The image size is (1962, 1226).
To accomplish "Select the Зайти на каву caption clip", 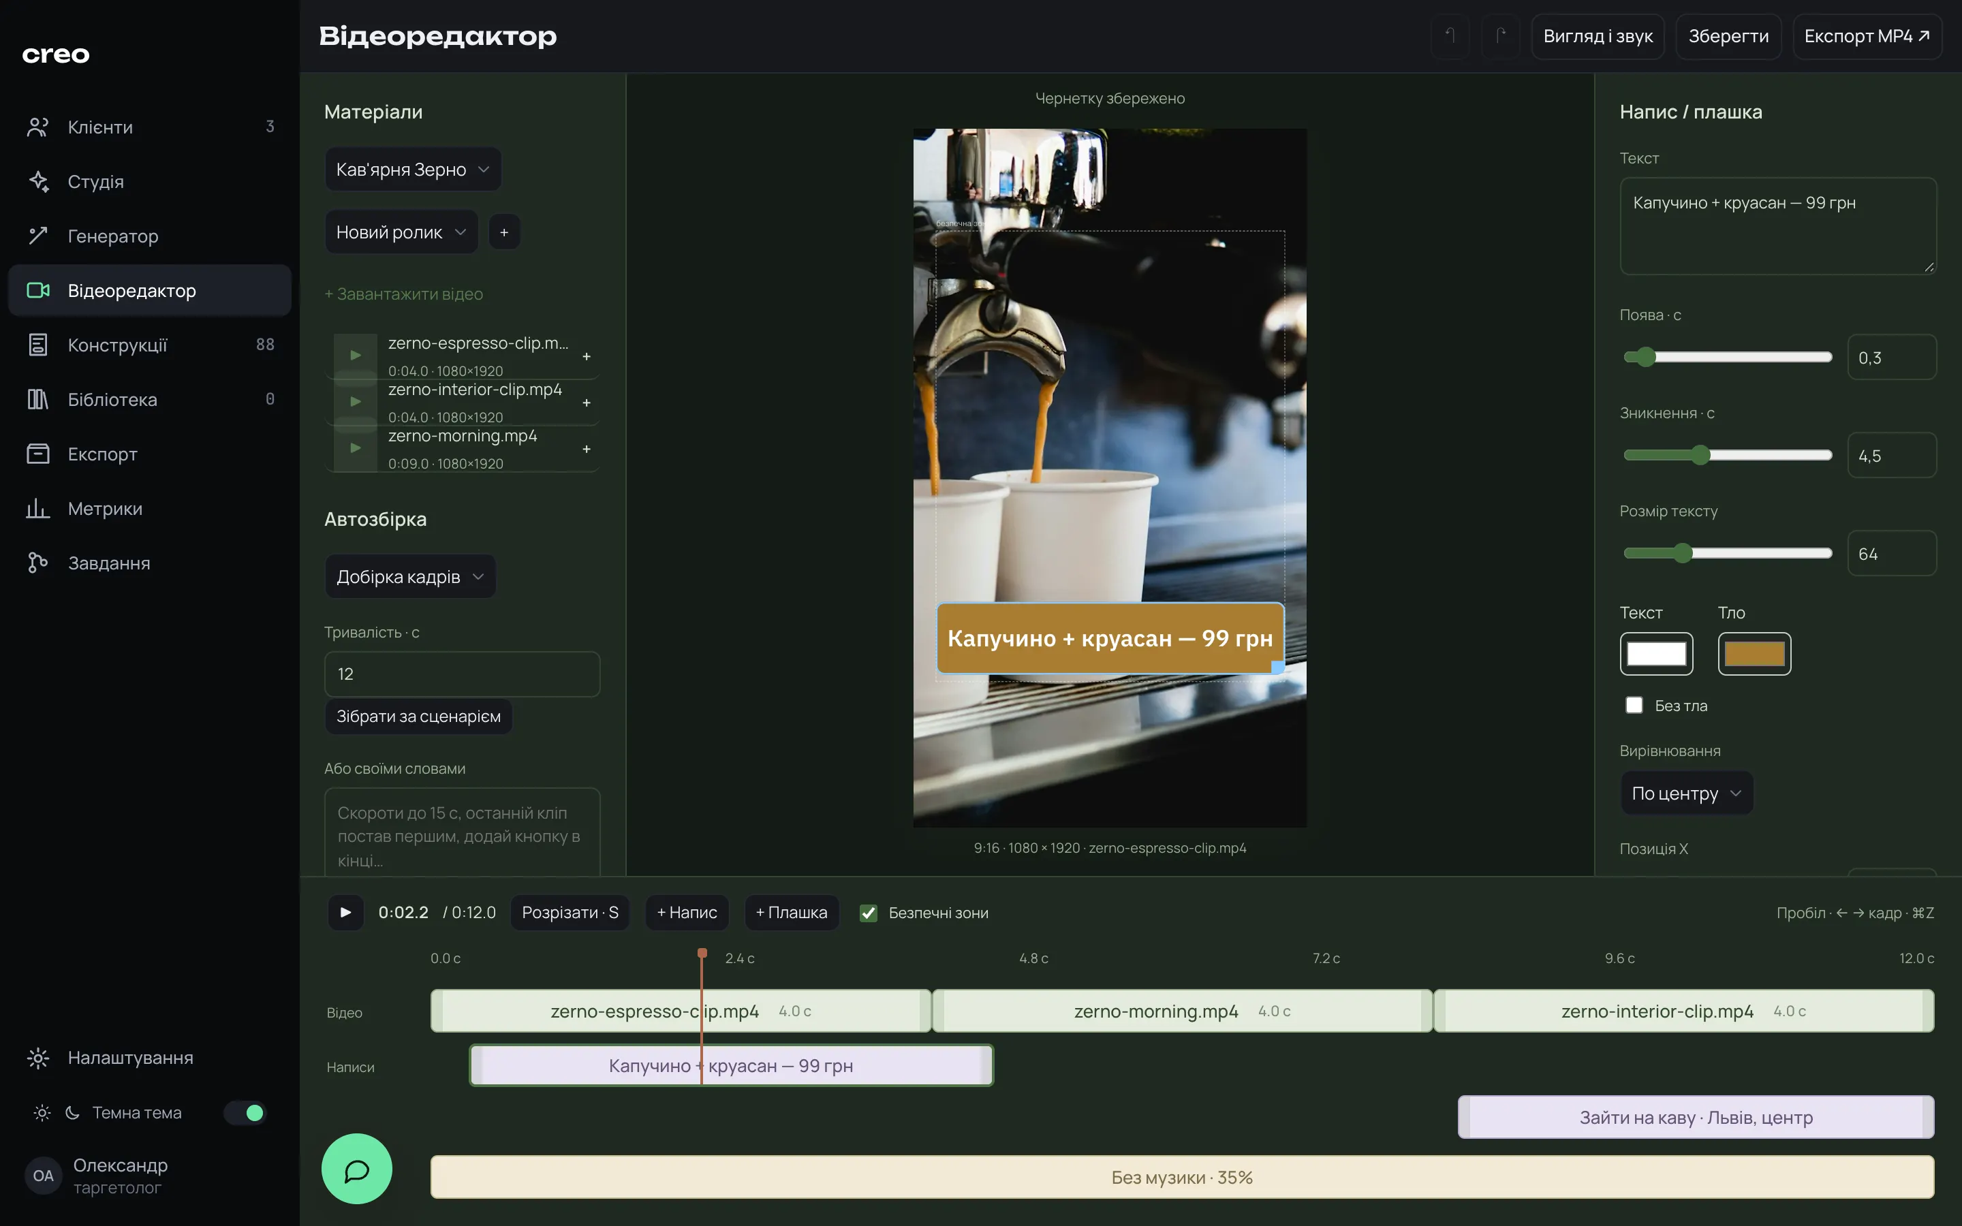I will (x=1695, y=1117).
